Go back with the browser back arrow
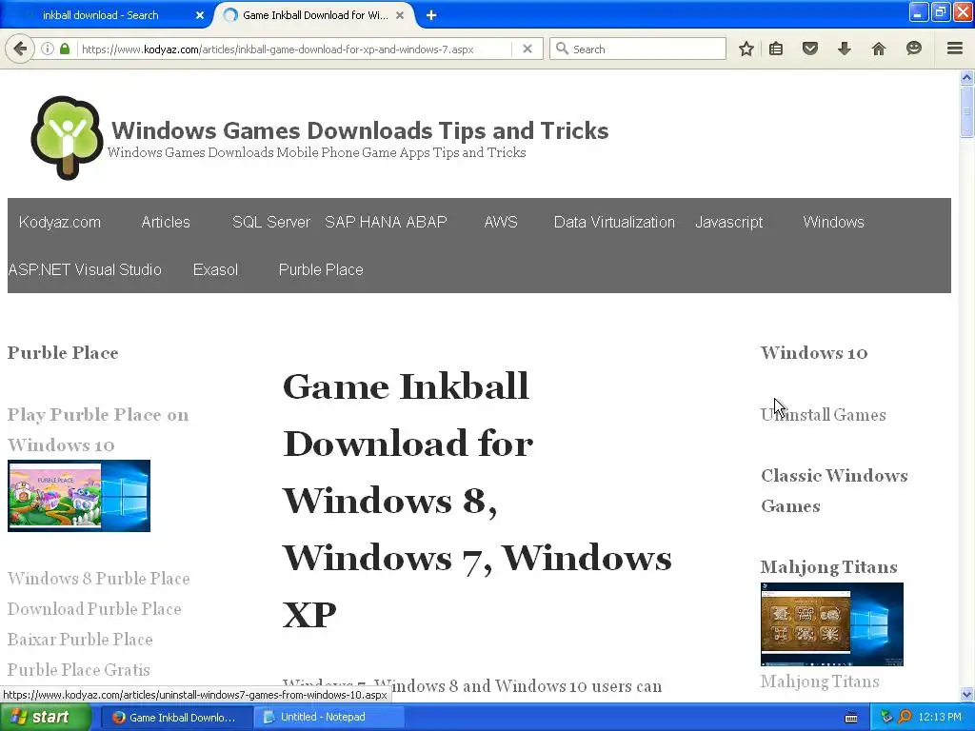 [20, 49]
